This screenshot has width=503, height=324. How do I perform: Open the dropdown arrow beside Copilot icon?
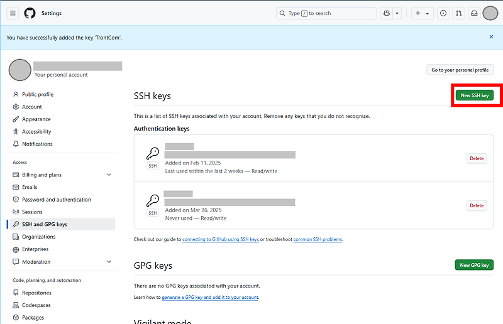tap(397, 13)
